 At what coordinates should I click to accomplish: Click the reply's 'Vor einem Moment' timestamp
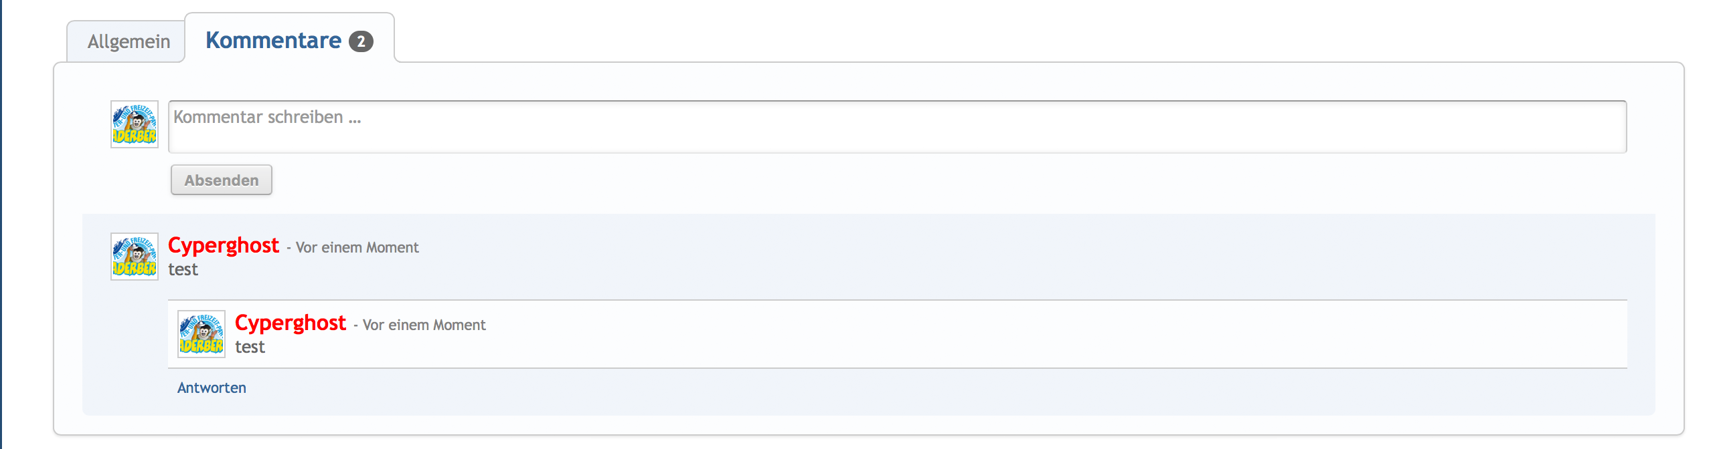click(x=424, y=325)
